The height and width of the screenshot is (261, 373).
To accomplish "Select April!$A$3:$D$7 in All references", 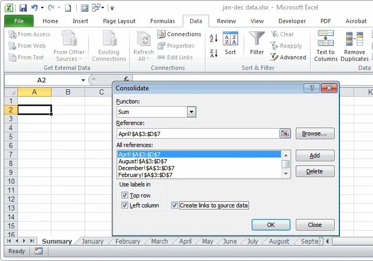I will point(199,154).
